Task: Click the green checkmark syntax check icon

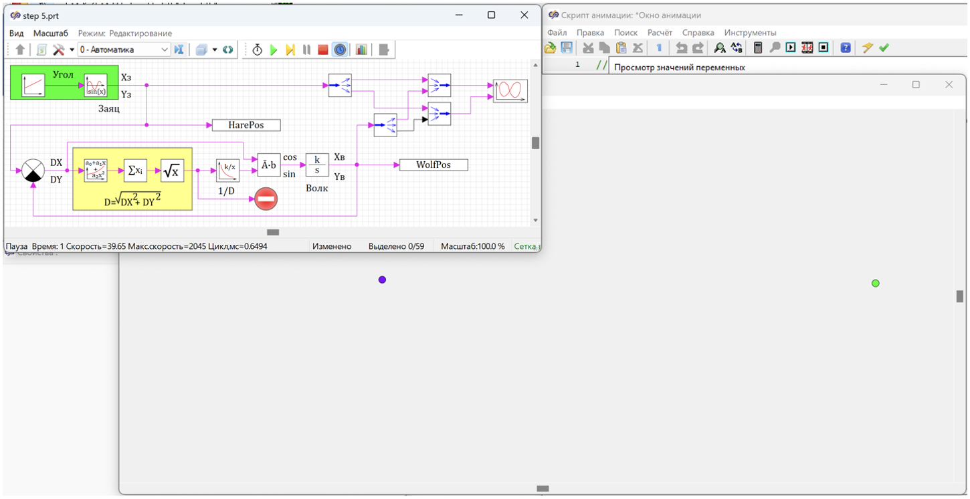Action: (884, 47)
